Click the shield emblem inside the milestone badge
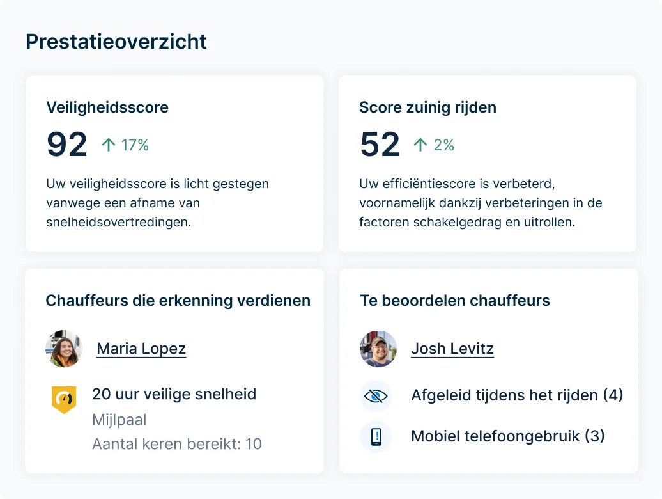Viewport: 662px width, 499px height. [x=63, y=397]
